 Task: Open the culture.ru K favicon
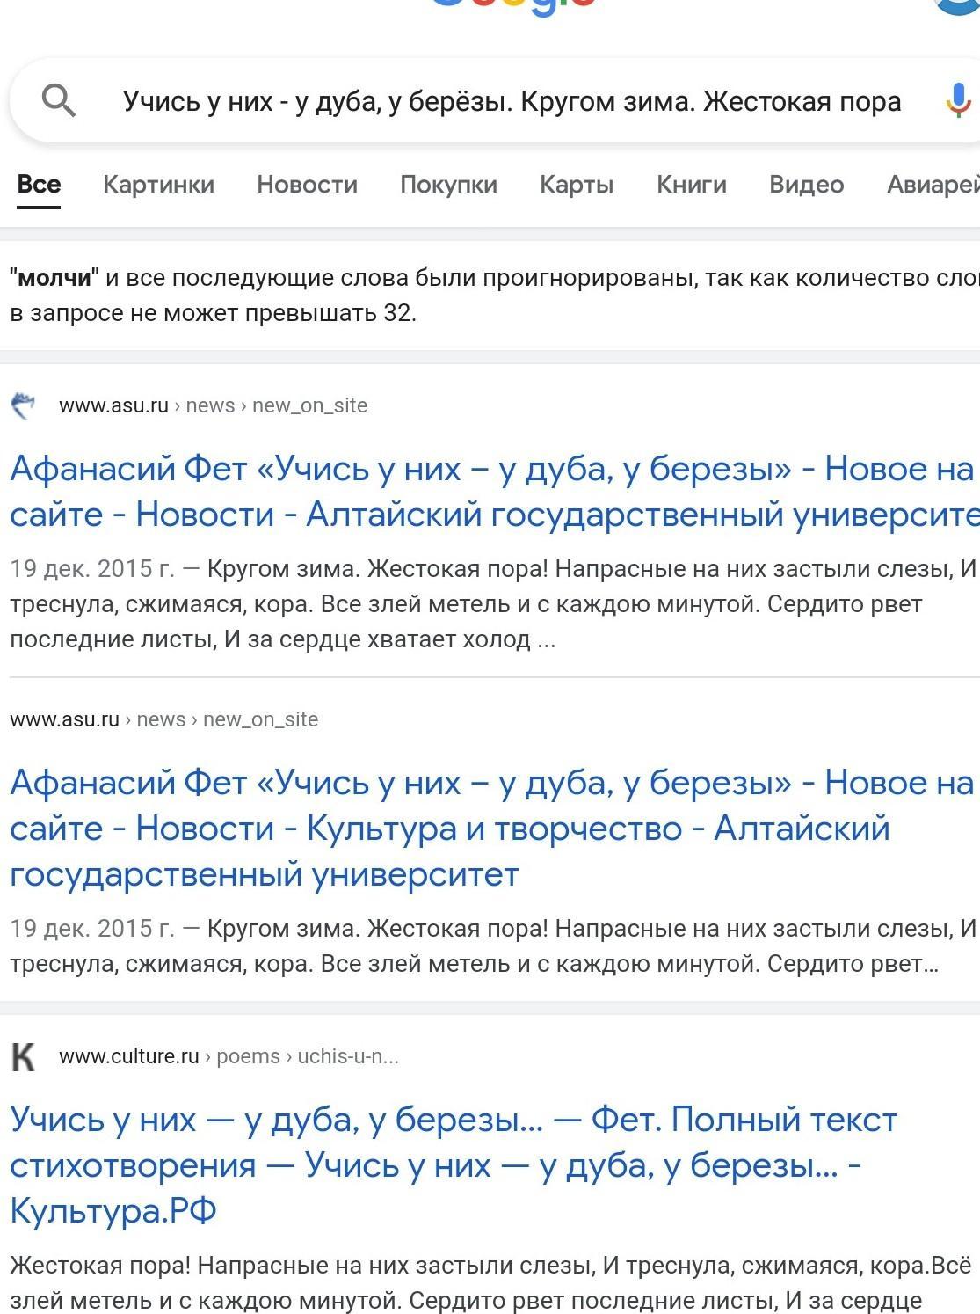[24, 1056]
